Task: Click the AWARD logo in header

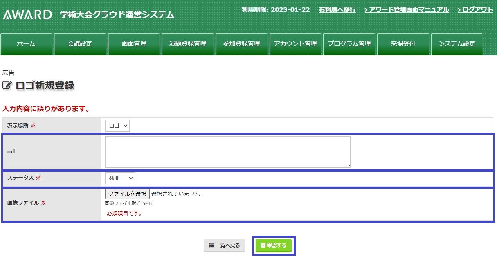Action: (x=27, y=15)
